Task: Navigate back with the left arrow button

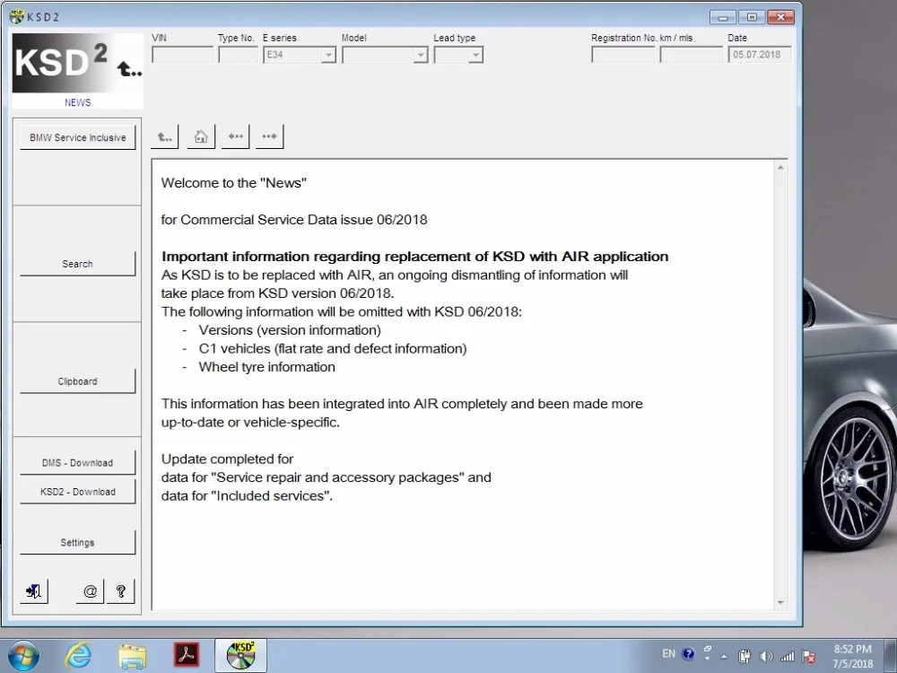Action: point(235,136)
